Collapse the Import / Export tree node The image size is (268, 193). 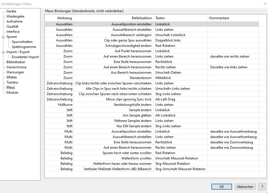pos(3,52)
